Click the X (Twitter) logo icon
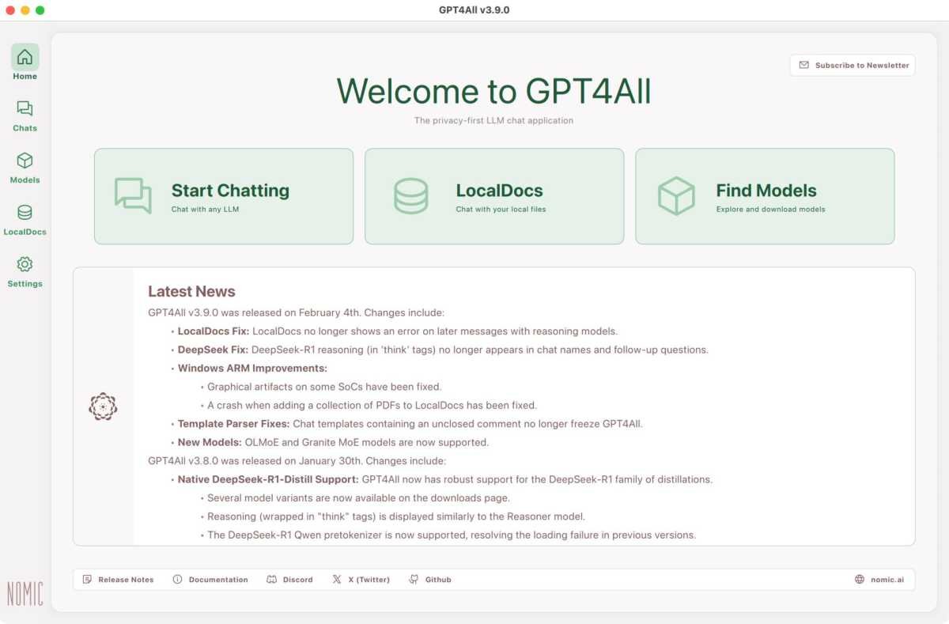 pos(337,580)
